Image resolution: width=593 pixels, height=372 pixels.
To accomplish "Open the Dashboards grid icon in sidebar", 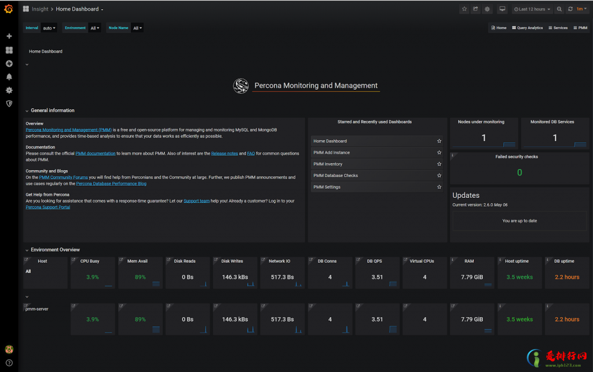I will pyautogui.click(x=9, y=50).
